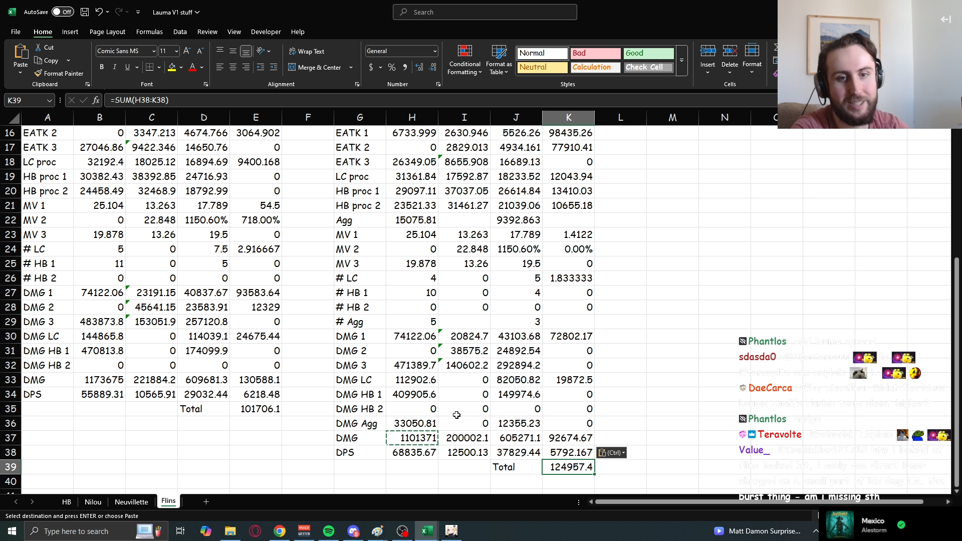The image size is (962, 541).
Task: Click the Delete cells icon
Action: [730, 51]
